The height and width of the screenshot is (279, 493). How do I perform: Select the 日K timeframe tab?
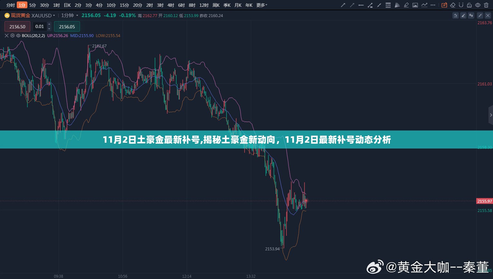click(67, 5)
